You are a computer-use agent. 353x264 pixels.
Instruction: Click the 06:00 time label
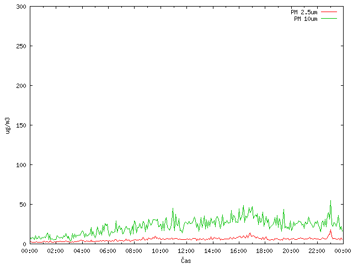[x=108, y=251]
